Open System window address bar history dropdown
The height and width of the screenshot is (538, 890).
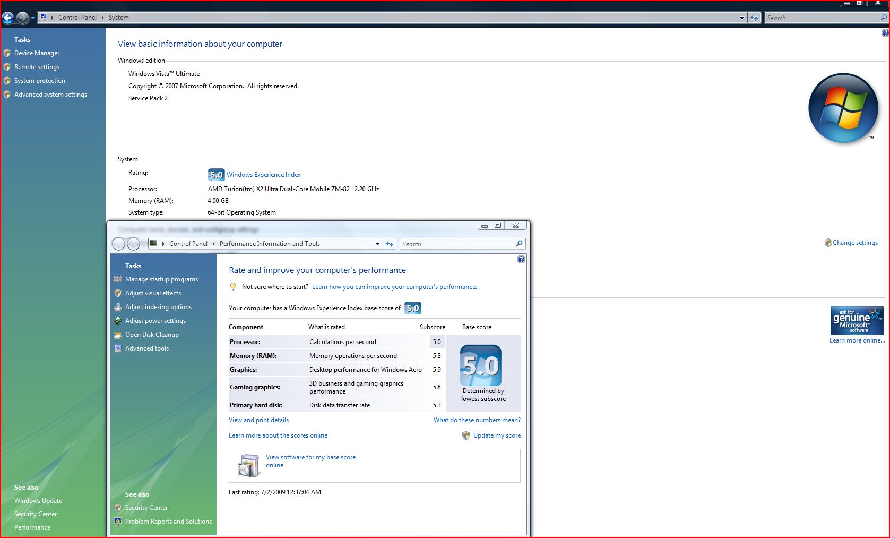[742, 18]
